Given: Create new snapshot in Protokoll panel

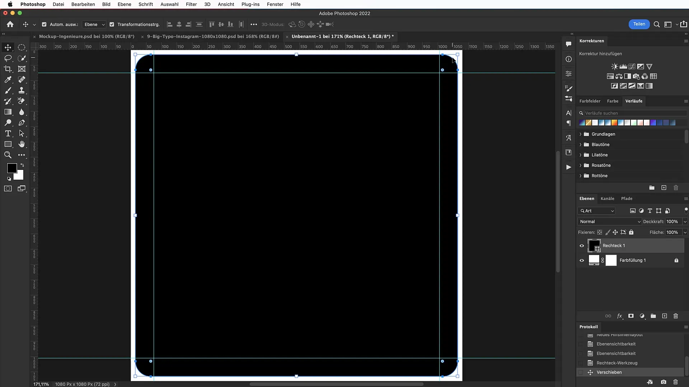Looking at the screenshot, I should [664, 382].
